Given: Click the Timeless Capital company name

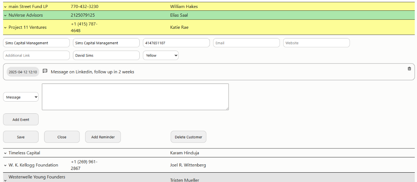Looking at the screenshot, I should coord(24,153).
